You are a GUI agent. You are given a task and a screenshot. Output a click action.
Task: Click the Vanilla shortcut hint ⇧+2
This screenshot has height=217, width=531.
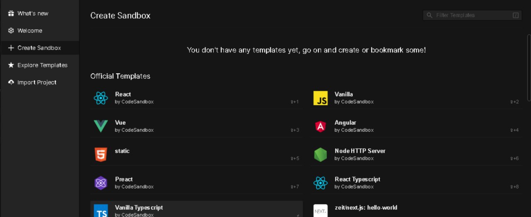(x=514, y=102)
